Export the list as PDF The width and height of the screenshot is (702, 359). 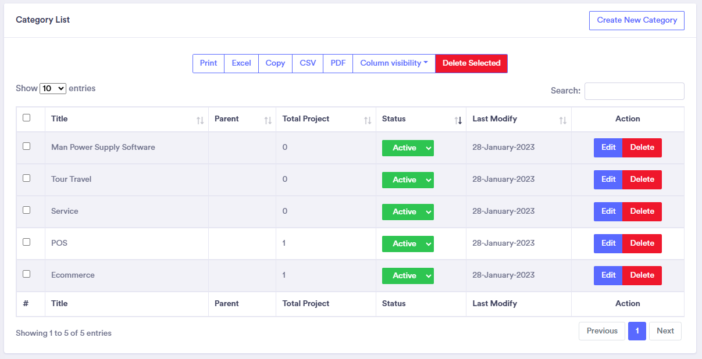338,63
